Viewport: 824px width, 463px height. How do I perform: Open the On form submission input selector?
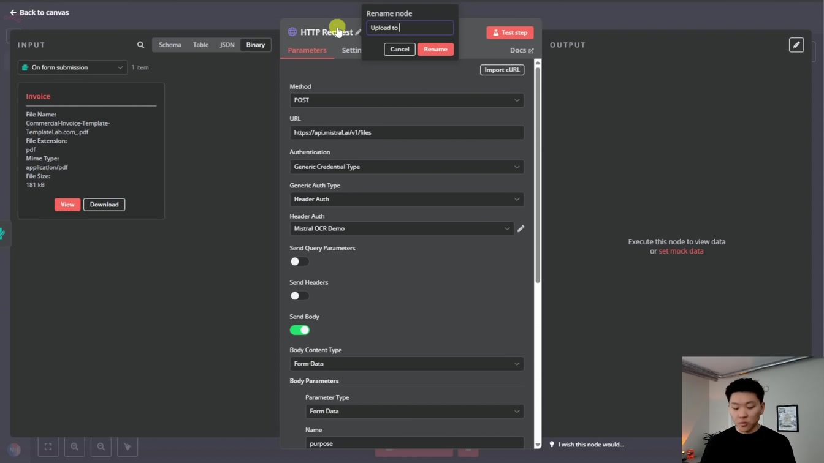pyautogui.click(x=72, y=67)
